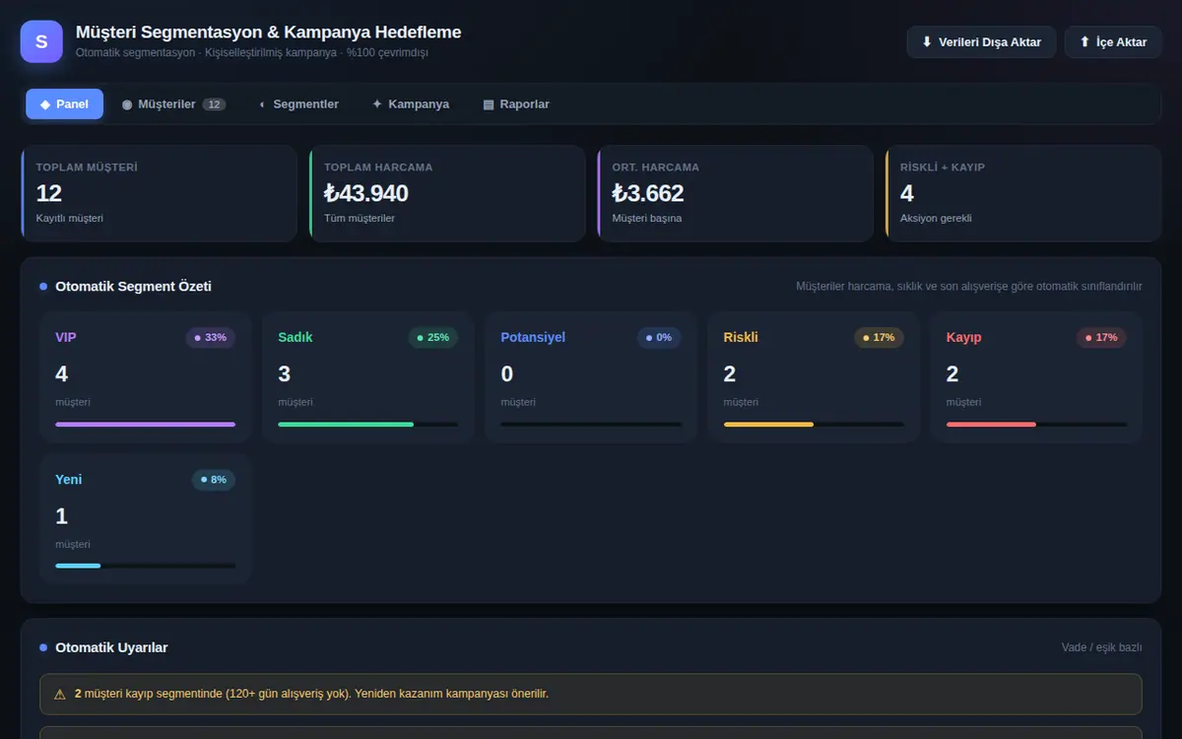Click the Kayıp segment progress bar

1036,425
